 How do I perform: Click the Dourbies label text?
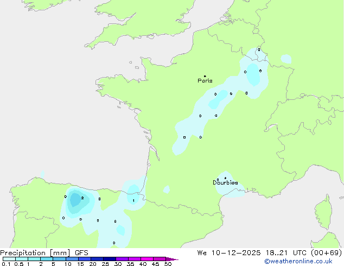point(225,183)
